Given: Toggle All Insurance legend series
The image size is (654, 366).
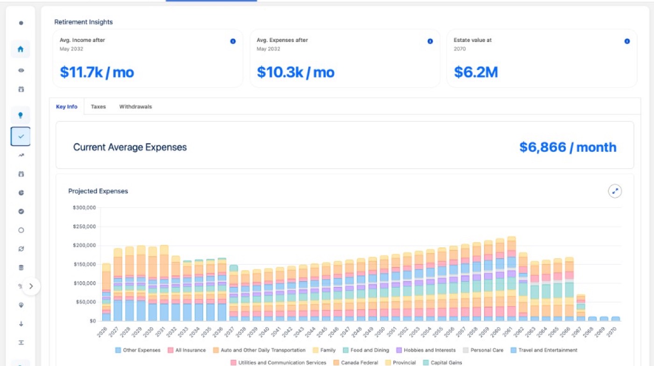Looking at the screenshot, I should coord(187,350).
